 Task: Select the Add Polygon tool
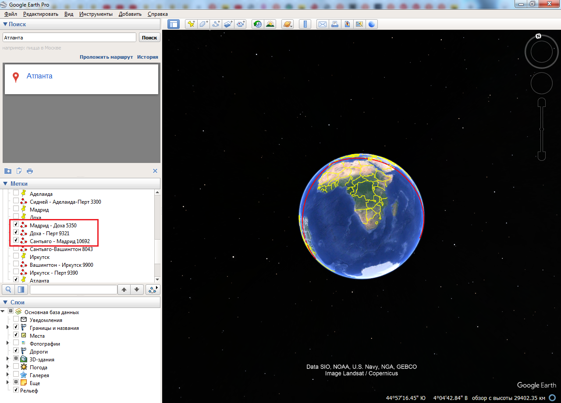[x=203, y=24]
